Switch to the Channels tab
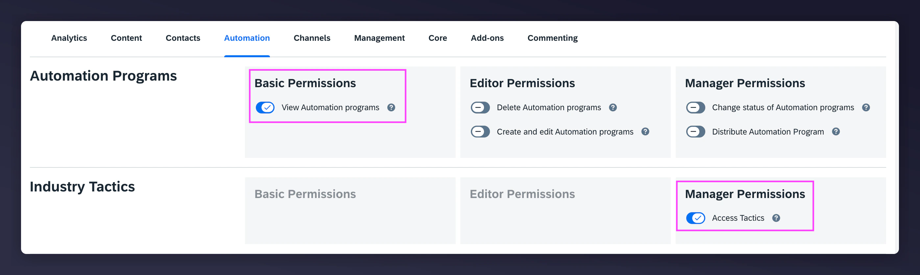920x275 pixels. [x=312, y=38]
